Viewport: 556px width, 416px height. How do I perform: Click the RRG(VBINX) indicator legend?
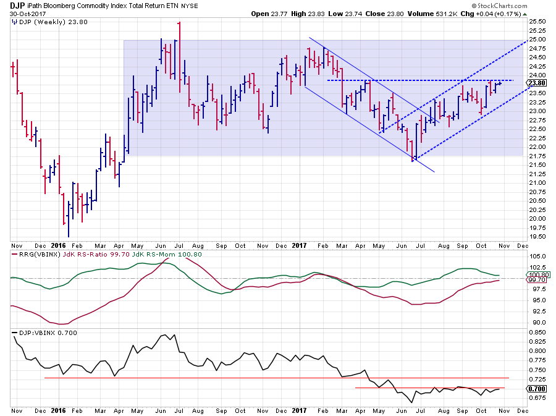point(40,254)
